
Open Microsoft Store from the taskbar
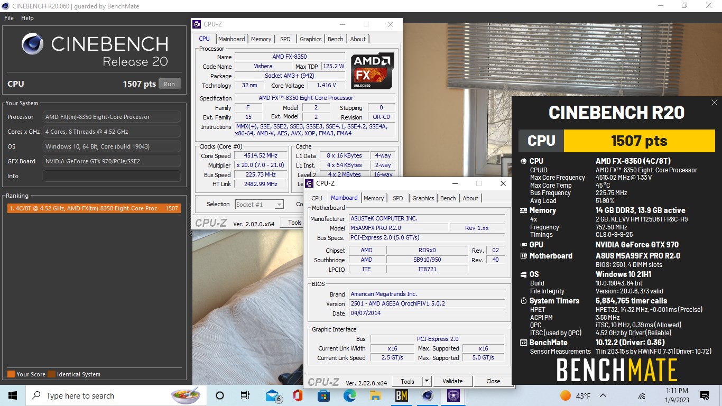coord(323,395)
